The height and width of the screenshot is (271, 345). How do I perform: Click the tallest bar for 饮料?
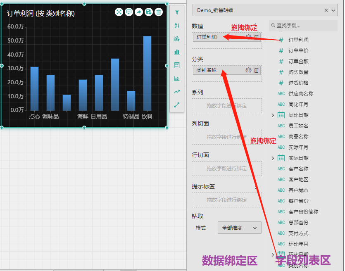pos(147,73)
